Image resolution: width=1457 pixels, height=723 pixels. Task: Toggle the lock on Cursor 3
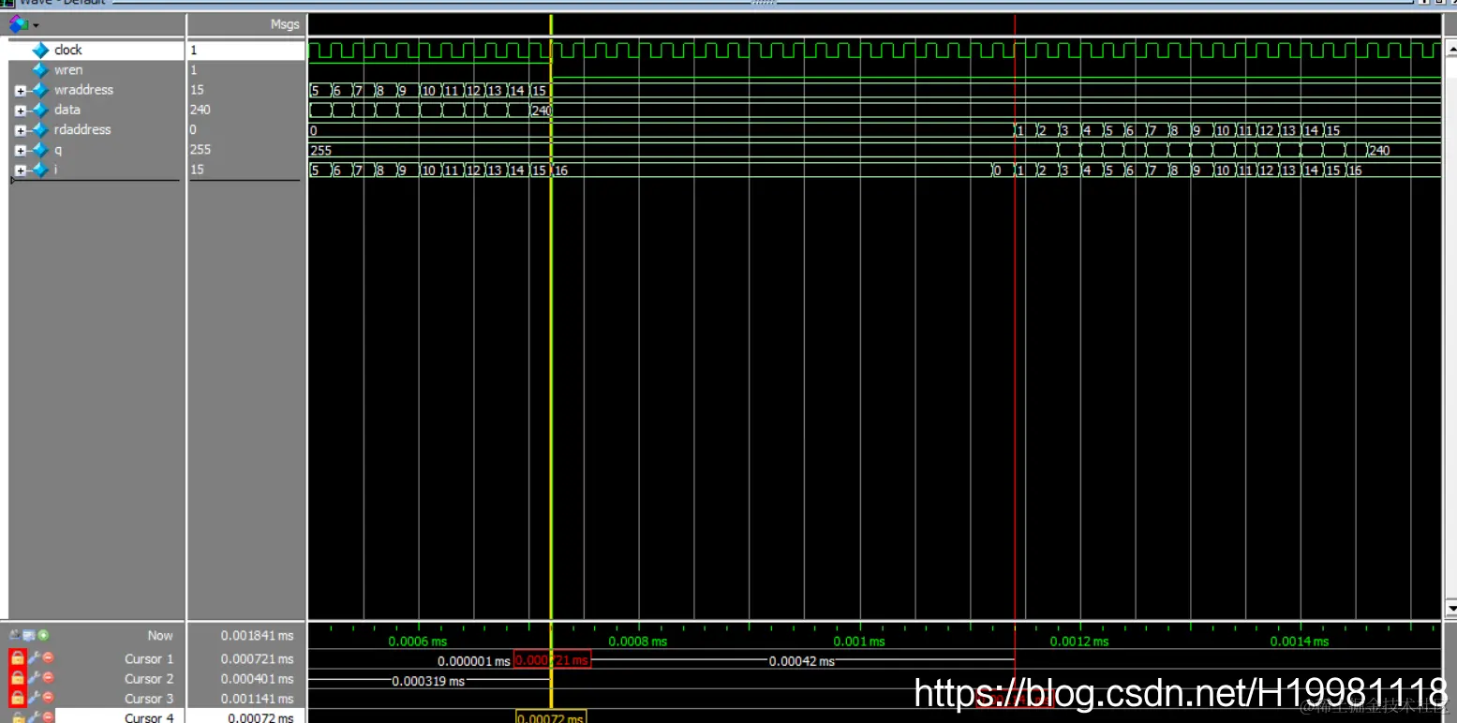[x=18, y=698]
